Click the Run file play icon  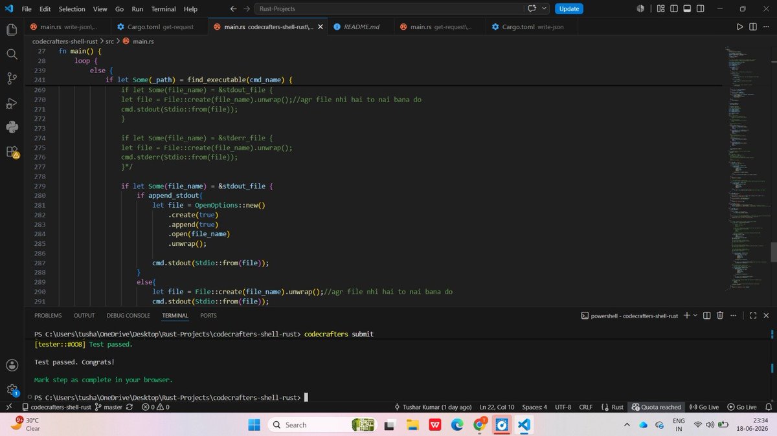(739, 27)
